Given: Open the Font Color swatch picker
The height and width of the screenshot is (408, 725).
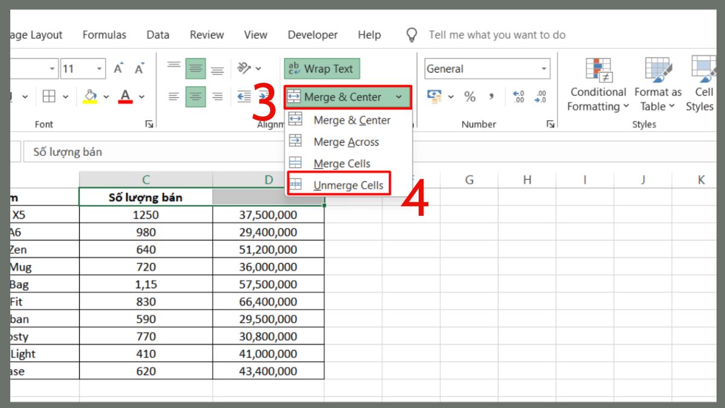Looking at the screenshot, I should click(x=140, y=96).
